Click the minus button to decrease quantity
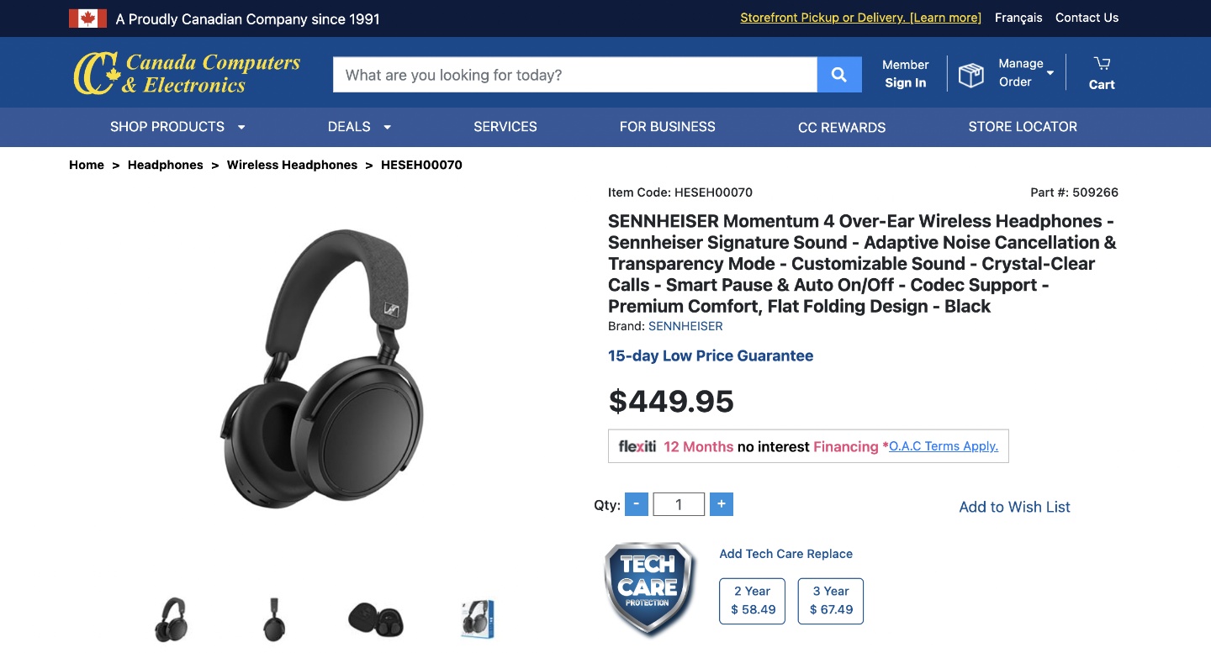 (637, 503)
